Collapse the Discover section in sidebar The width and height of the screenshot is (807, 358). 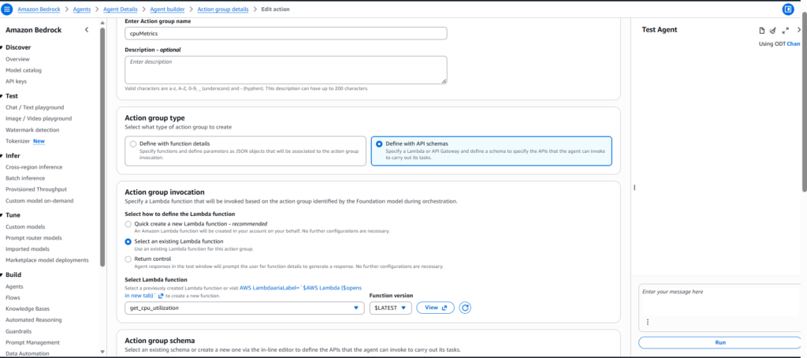point(2,48)
